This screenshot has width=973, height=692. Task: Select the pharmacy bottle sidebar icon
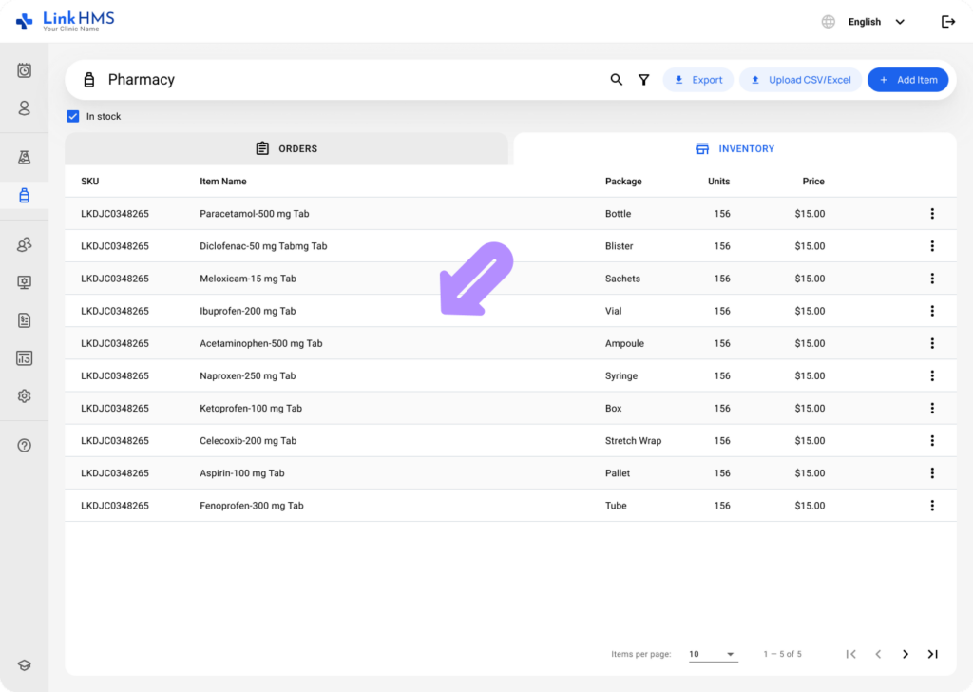pyautogui.click(x=24, y=196)
